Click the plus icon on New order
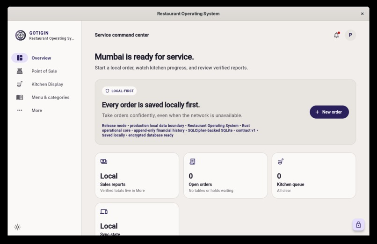This screenshot has height=244, width=377. tap(317, 112)
